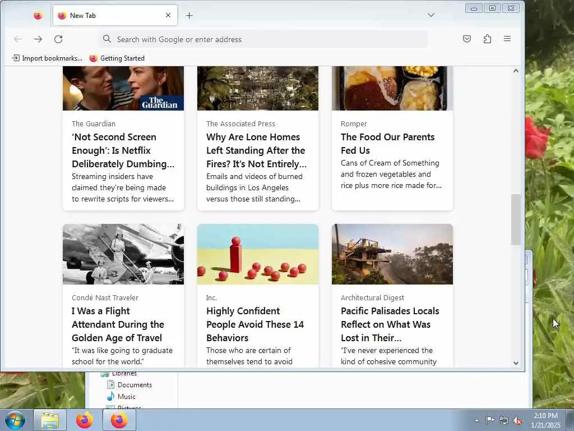
Task: Open the Windows Start button
Action: tap(15, 420)
